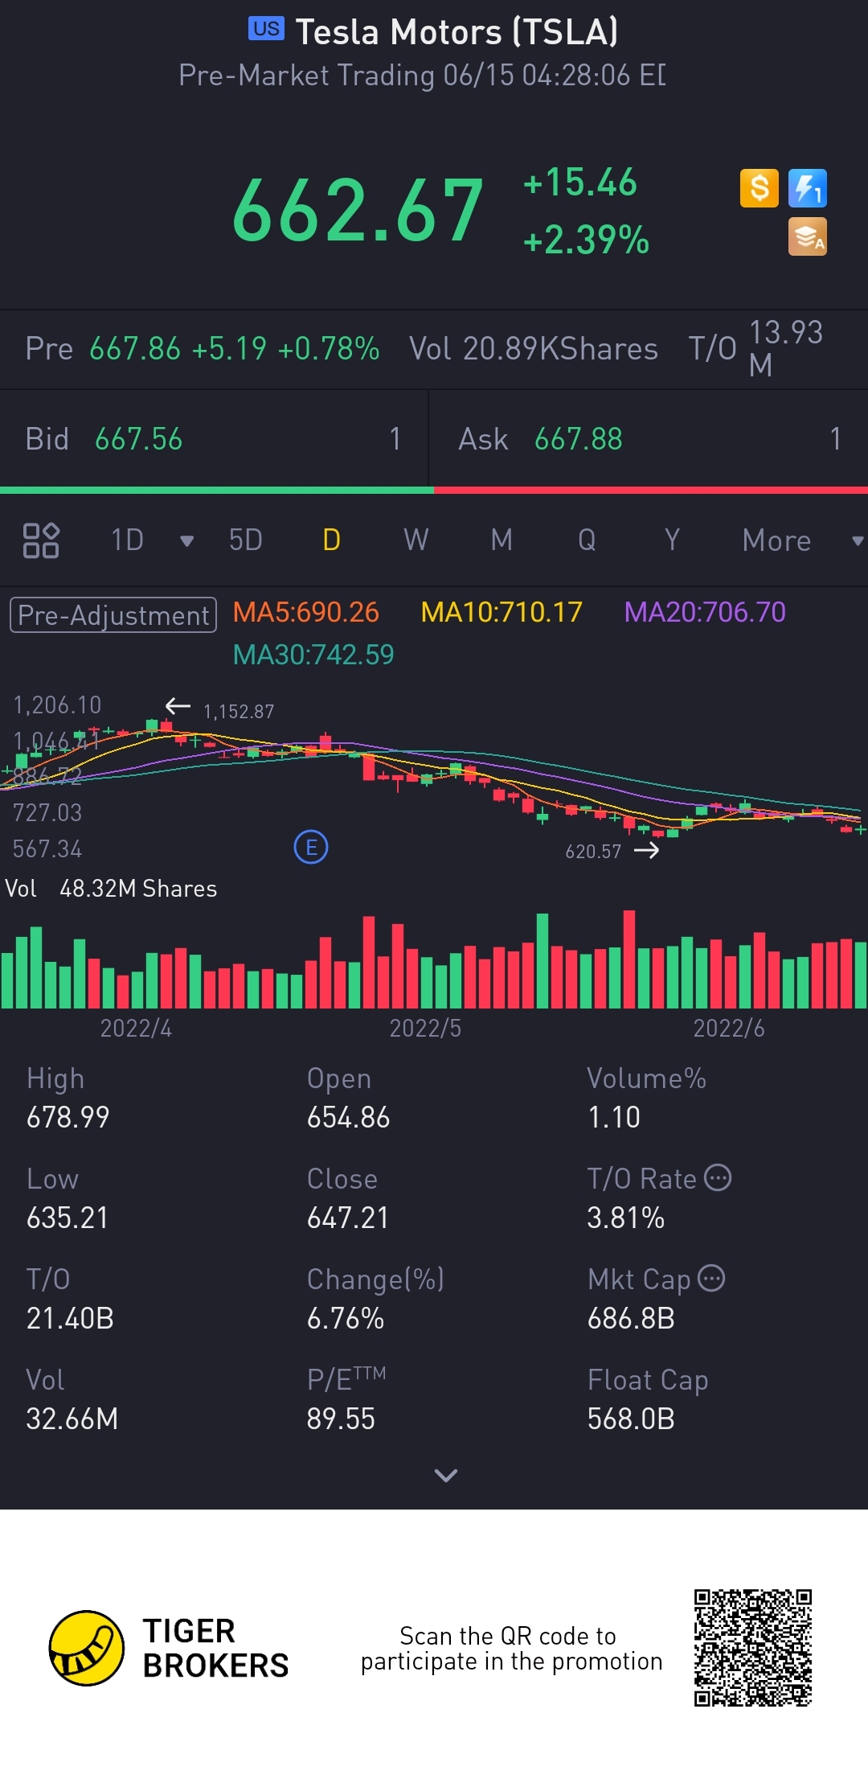Switch chart to W weekly tab
Image resolution: width=868 pixels, height=1787 pixels.
(x=416, y=540)
